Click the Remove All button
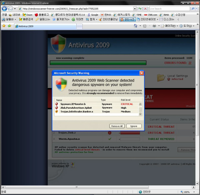This screenshot has height=195, width=200. click(x=117, y=126)
